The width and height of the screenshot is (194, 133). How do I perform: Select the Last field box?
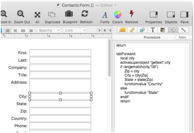(60, 60)
